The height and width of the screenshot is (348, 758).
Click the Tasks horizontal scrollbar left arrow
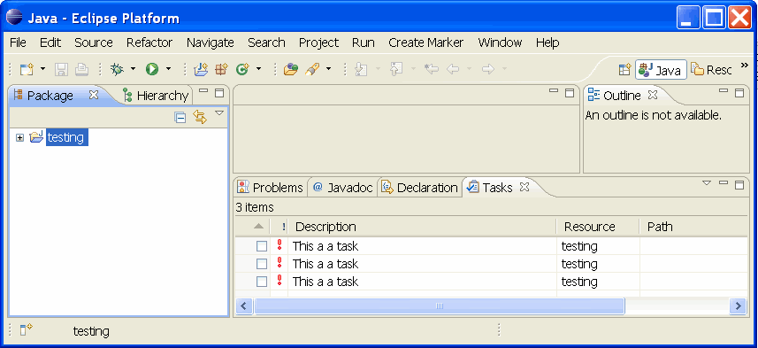pyautogui.click(x=244, y=305)
